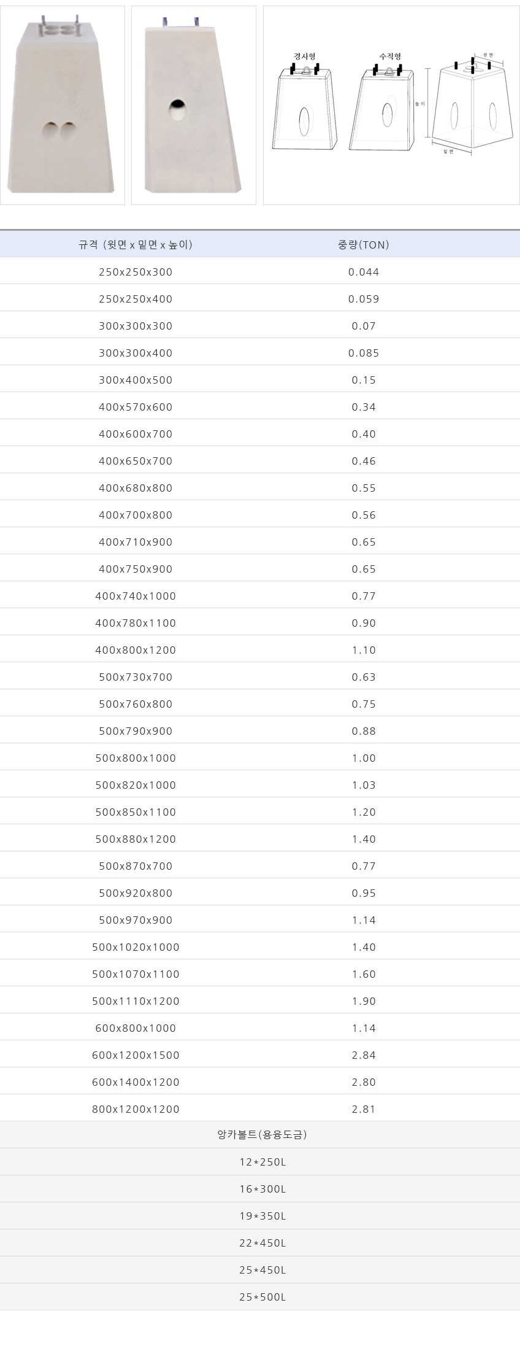Select the 800x1200x1200 spec row
The image size is (520, 1354).
pos(260,1108)
